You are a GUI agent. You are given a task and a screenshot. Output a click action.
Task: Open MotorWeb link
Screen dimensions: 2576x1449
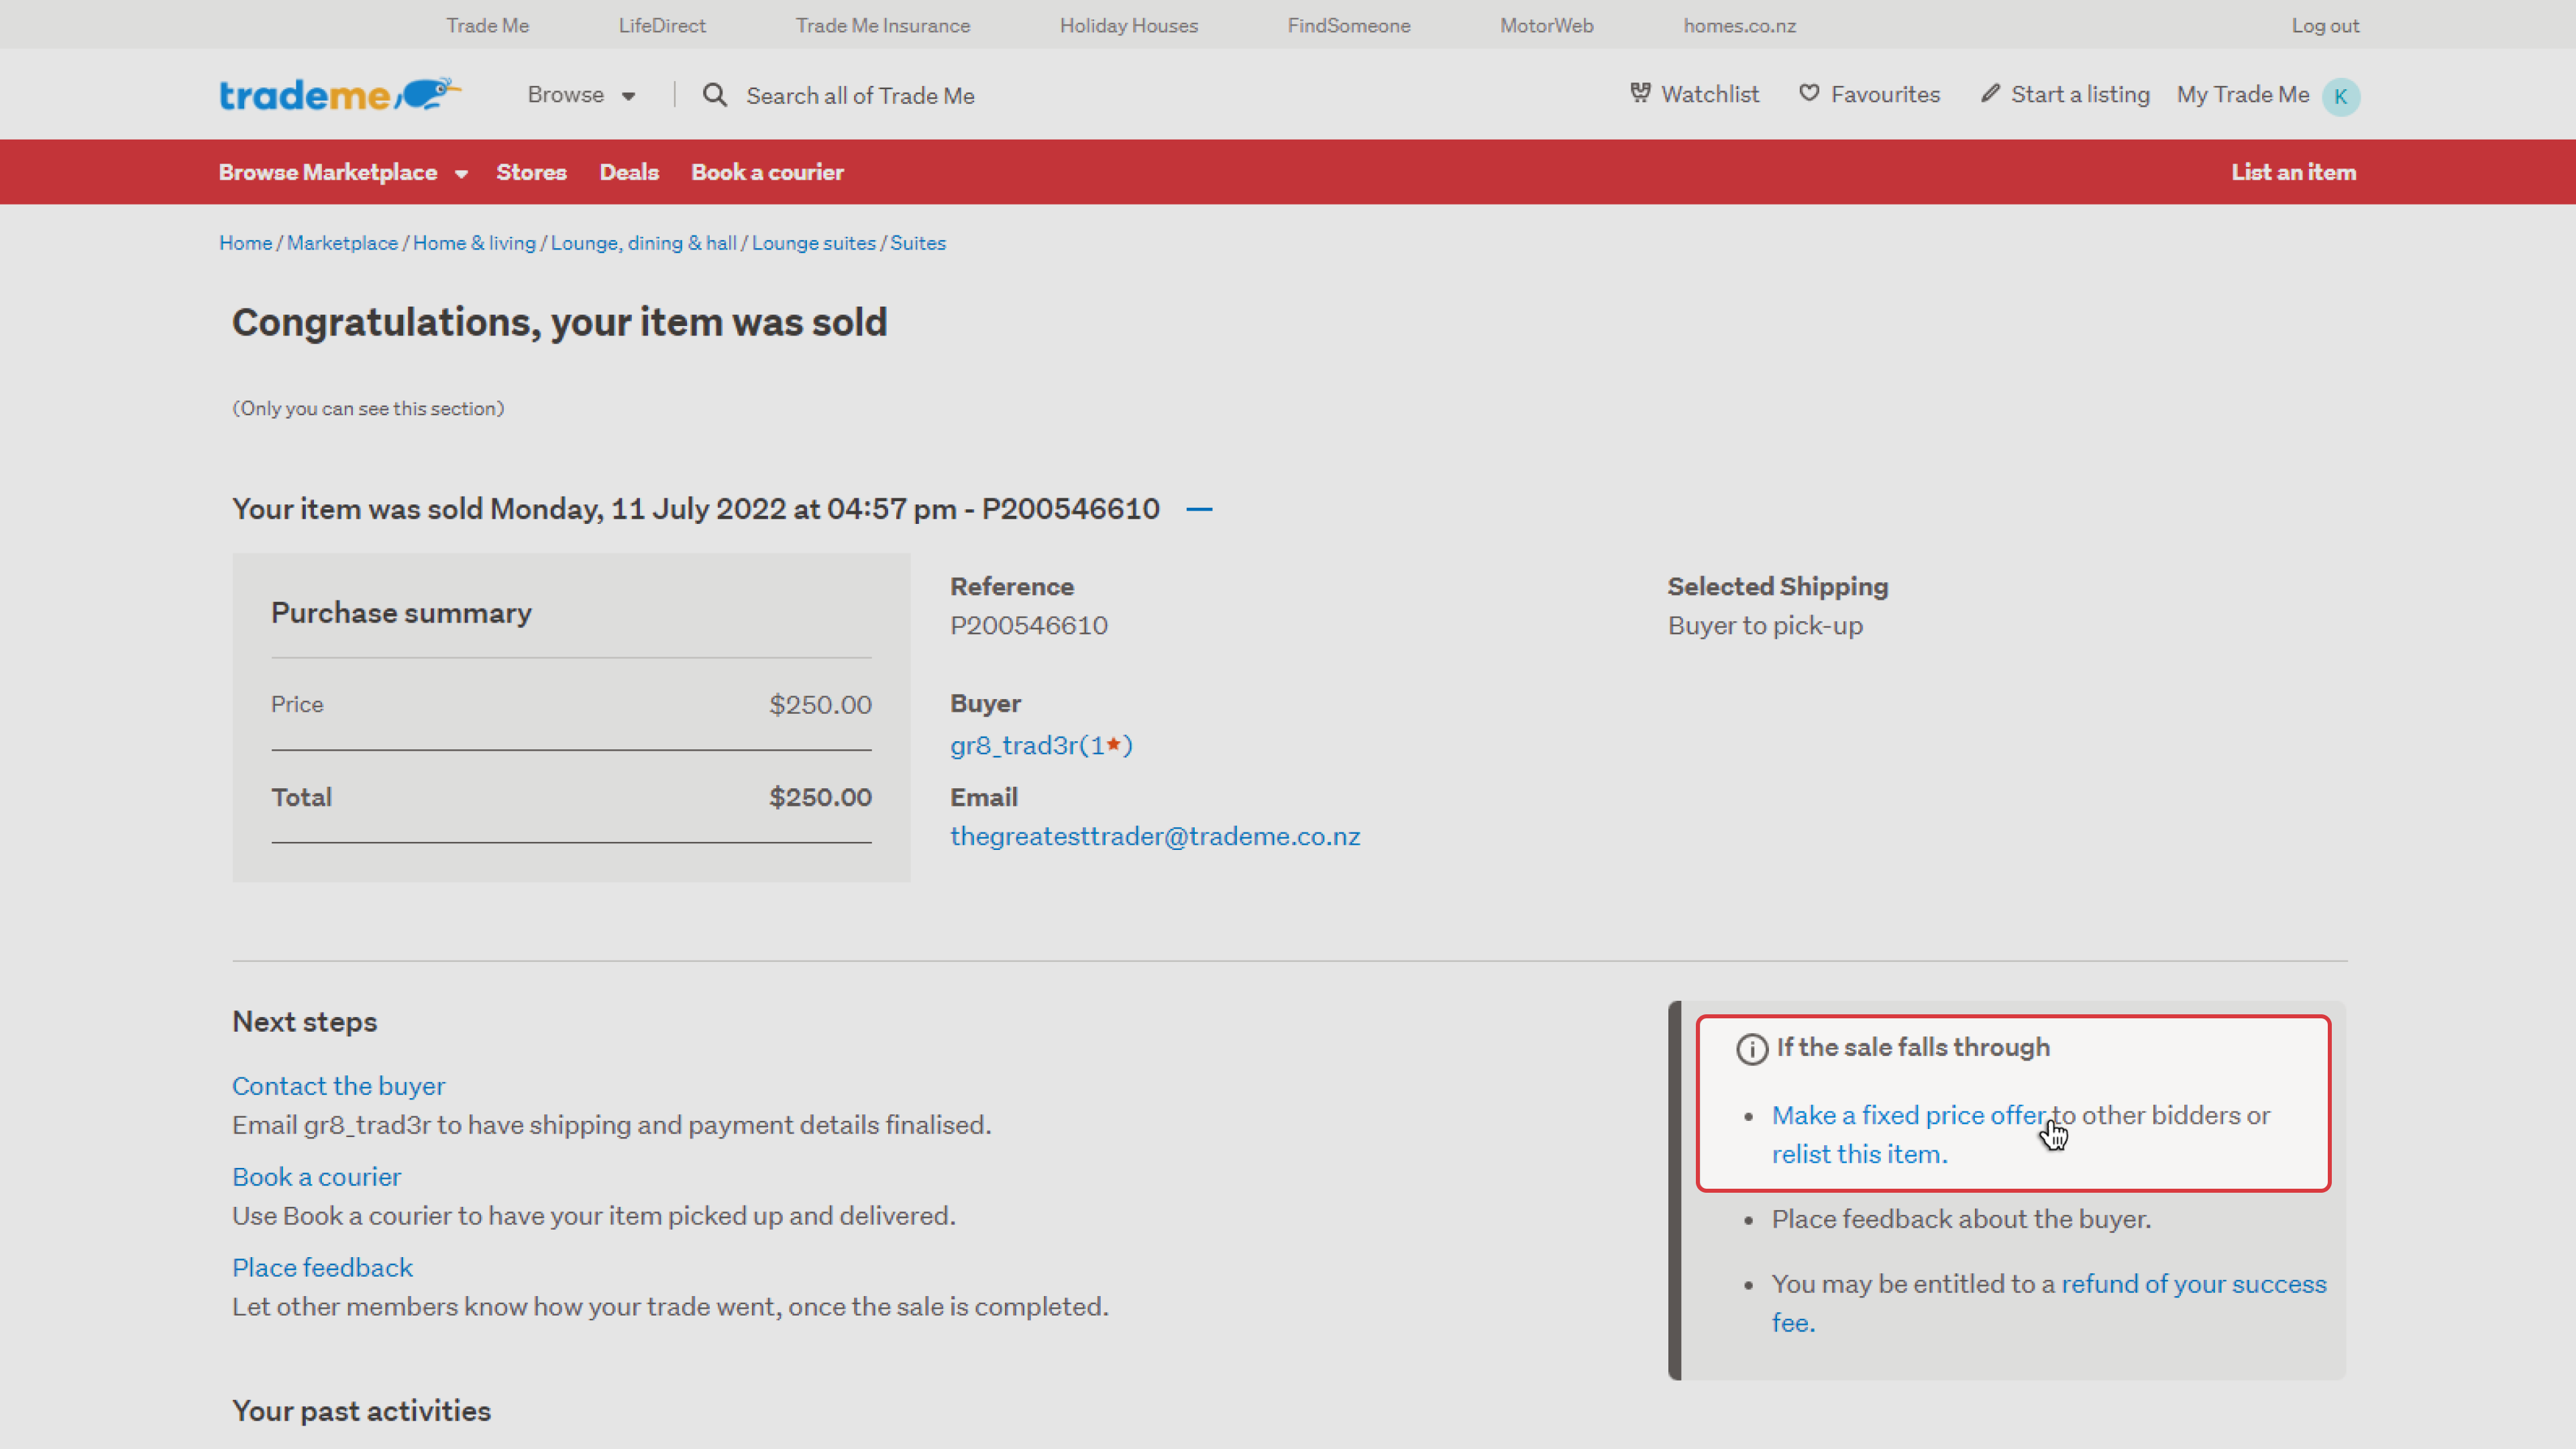click(x=1546, y=25)
